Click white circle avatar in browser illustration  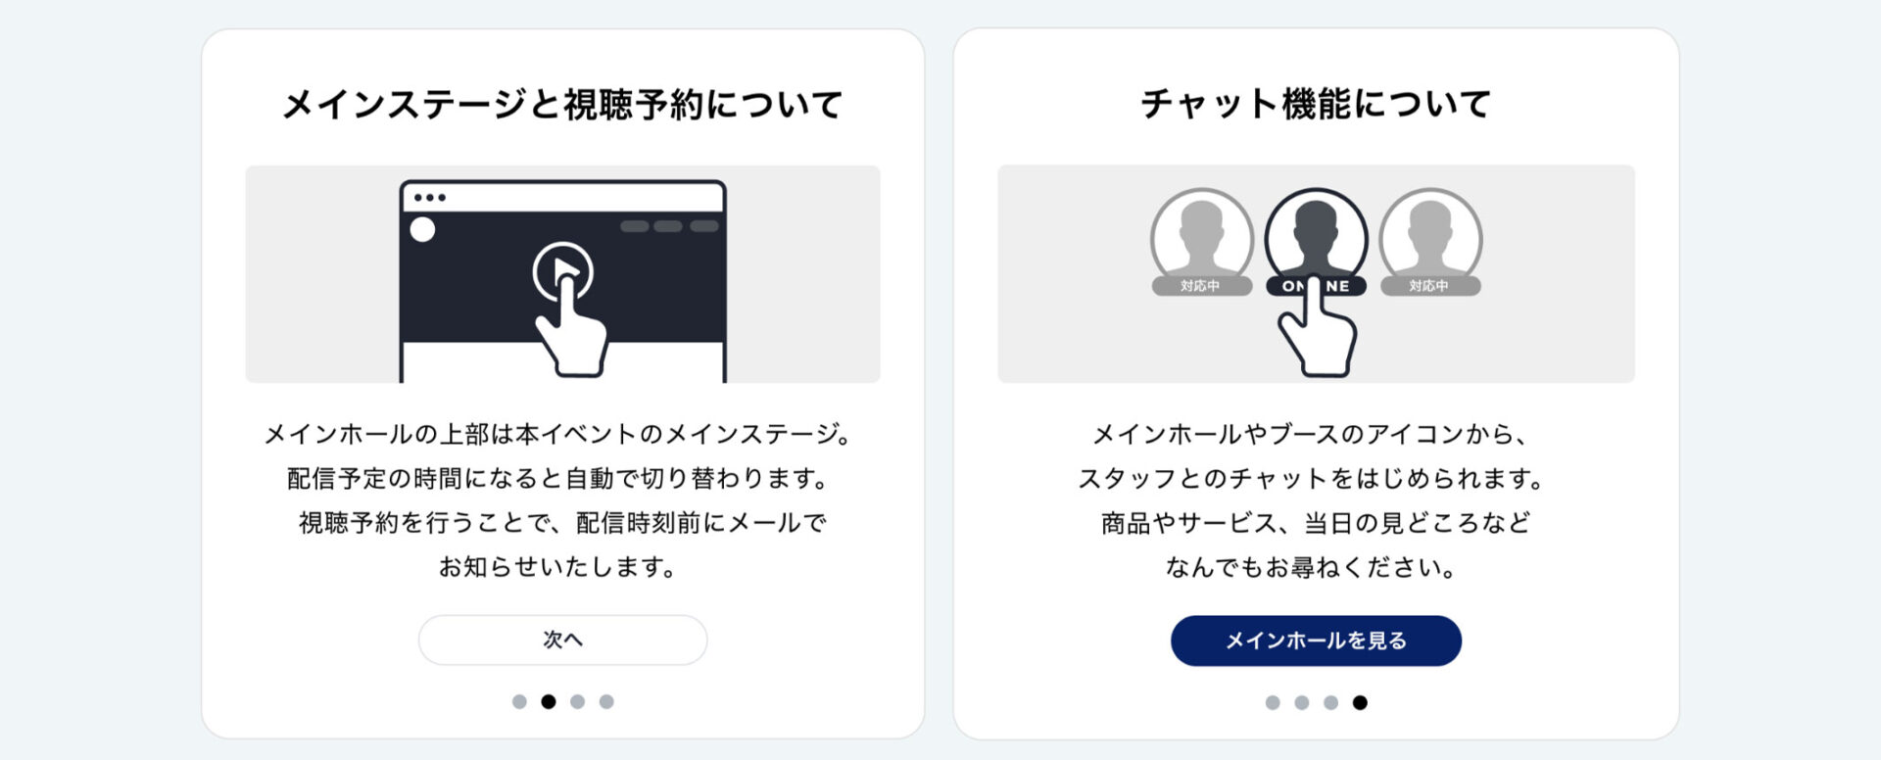point(422,229)
